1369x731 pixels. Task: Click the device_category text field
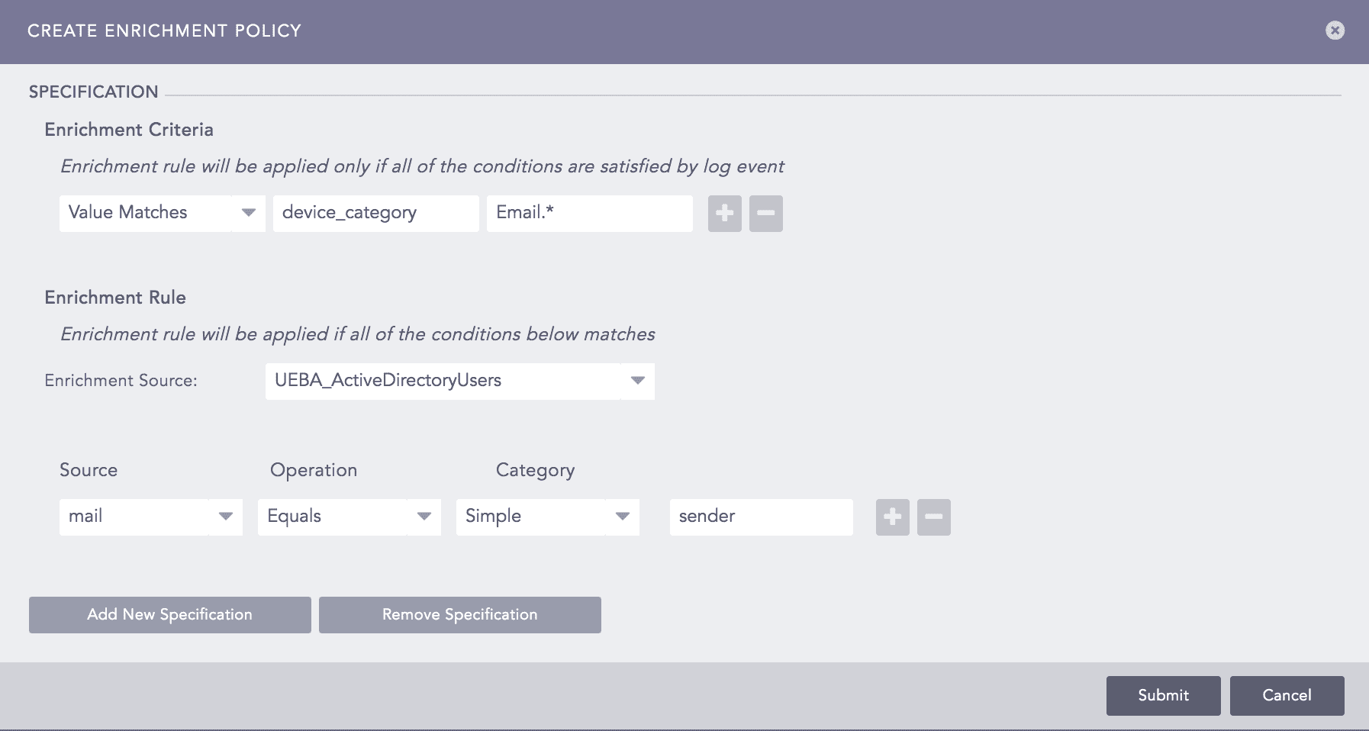[x=375, y=213]
